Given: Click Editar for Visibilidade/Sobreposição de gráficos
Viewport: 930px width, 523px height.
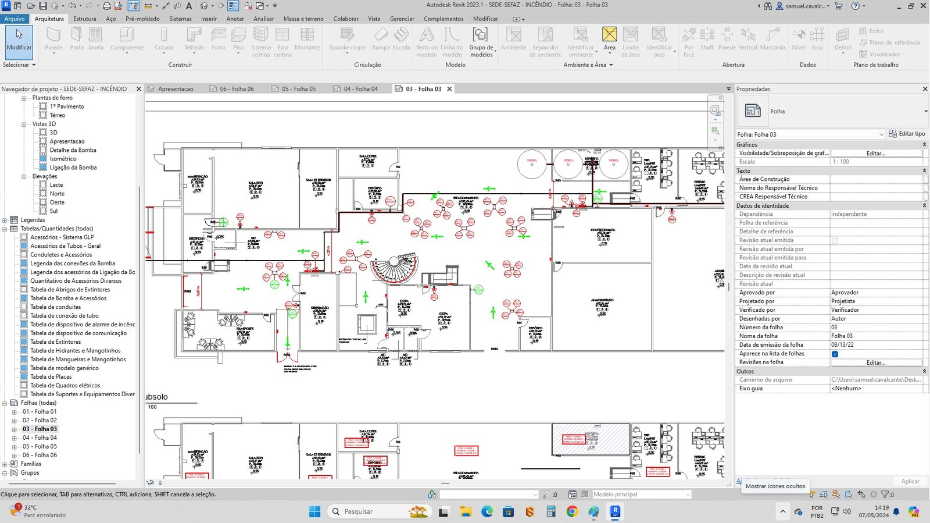Looking at the screenshot, I should click(876, 153).
